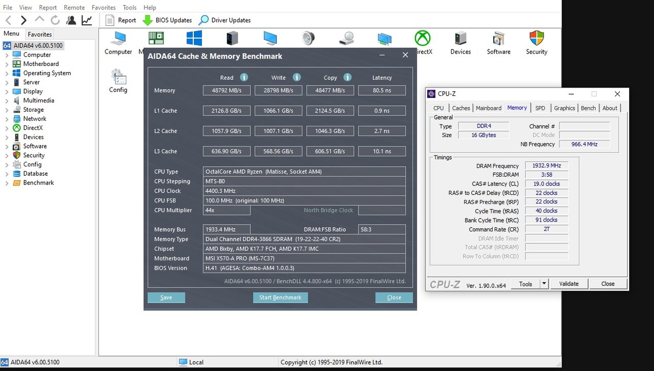Click Save in the benchmark dialog

[166, 297]
